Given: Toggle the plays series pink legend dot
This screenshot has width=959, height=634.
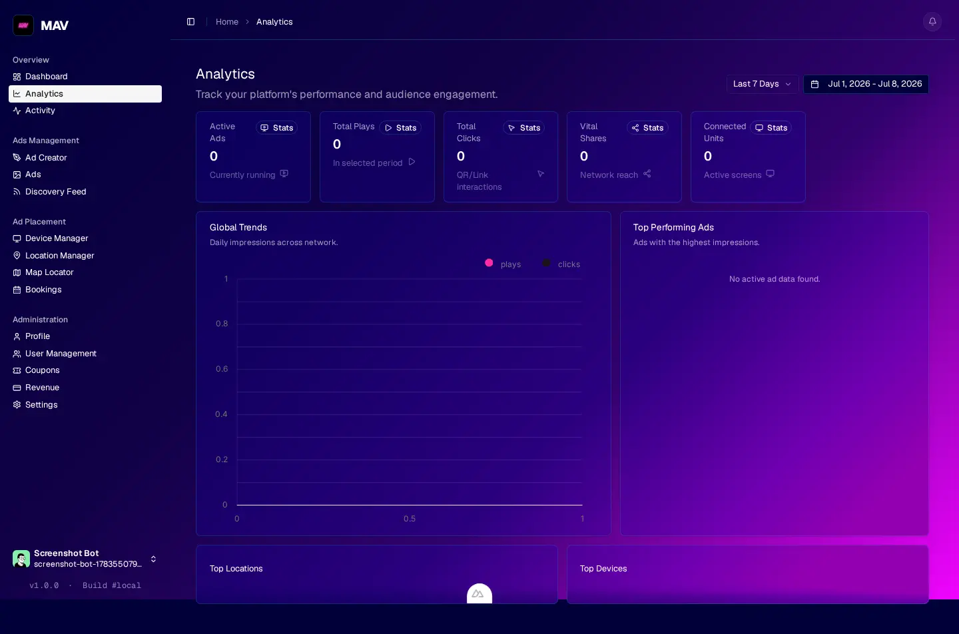Looking at the screenshot, I should pos(489,263).
